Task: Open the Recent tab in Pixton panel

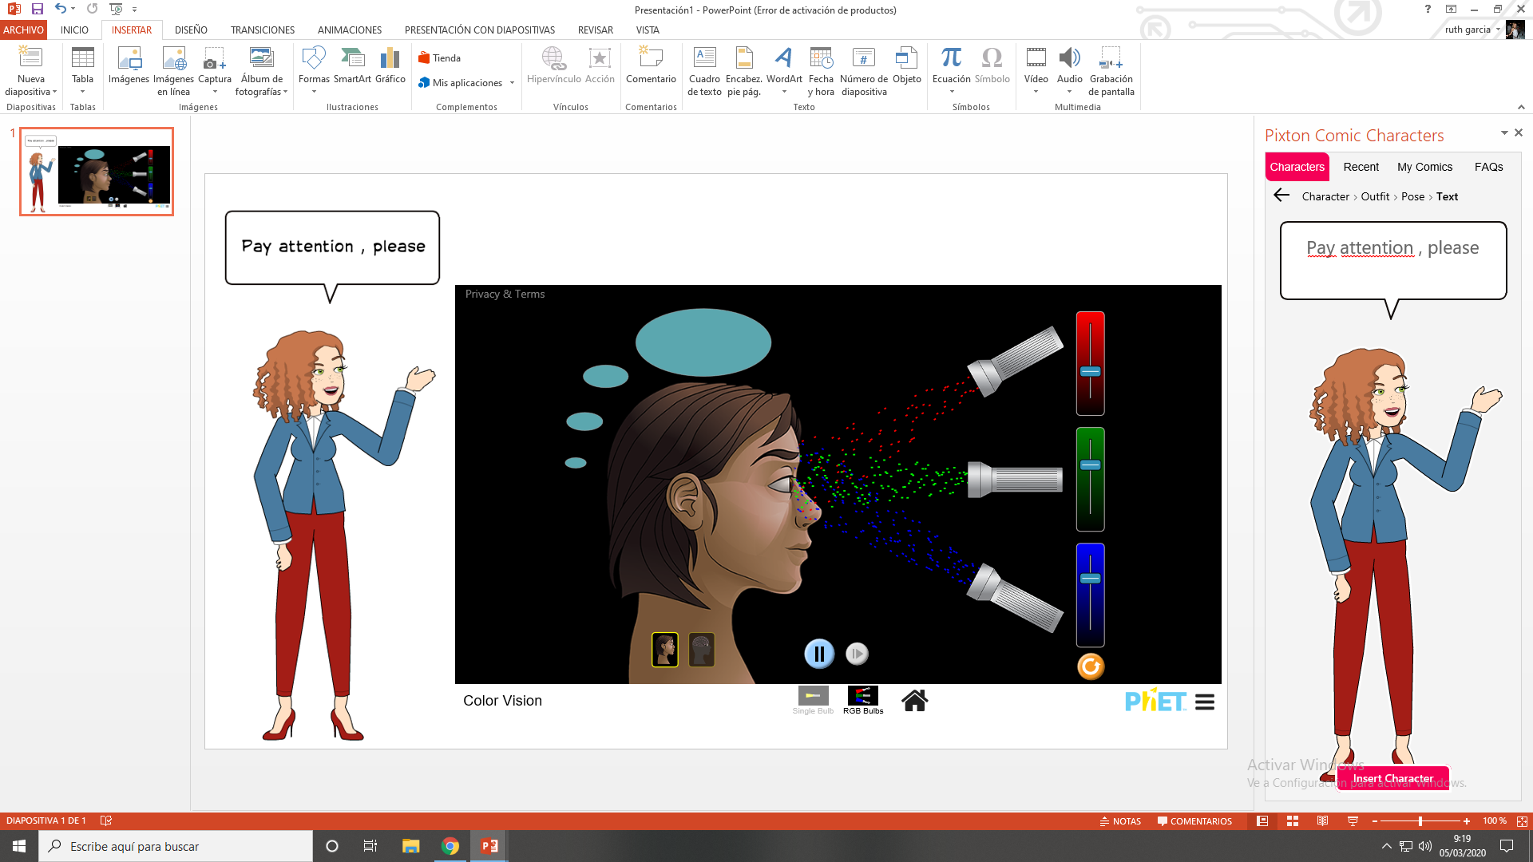Action: [1361, 166]
